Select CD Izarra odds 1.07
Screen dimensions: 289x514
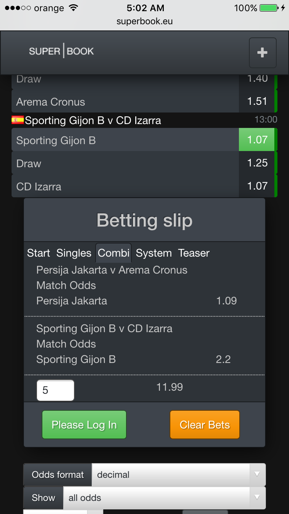257,186
